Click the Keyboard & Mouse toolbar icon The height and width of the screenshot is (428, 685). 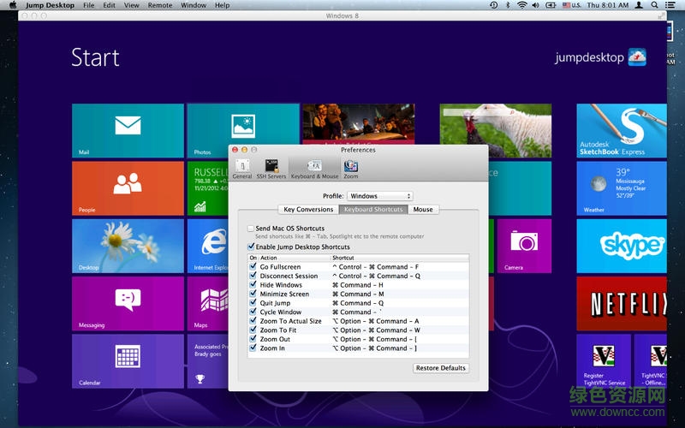pyautogui.click(x=314, y=168)
